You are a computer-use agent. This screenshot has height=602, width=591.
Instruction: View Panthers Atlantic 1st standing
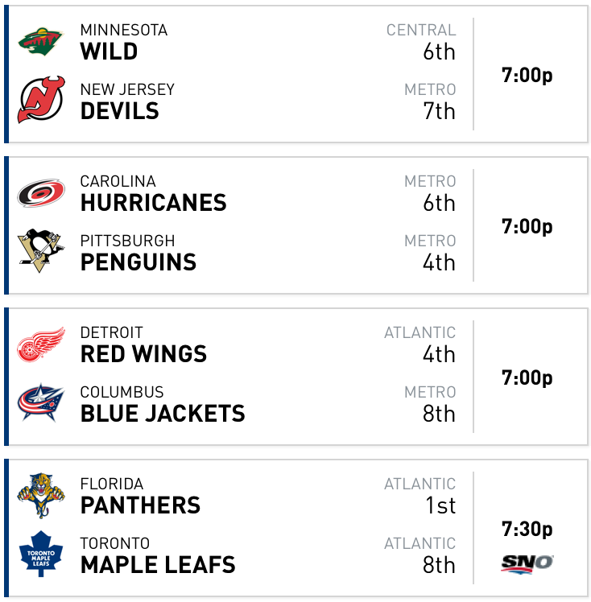[x=419, y=496]
